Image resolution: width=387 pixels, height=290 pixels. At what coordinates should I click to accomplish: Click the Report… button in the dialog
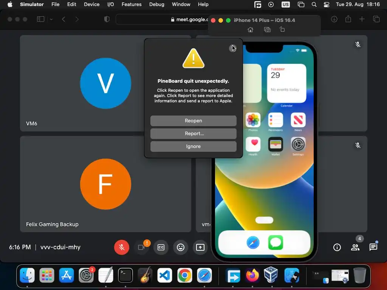(193, 133)
